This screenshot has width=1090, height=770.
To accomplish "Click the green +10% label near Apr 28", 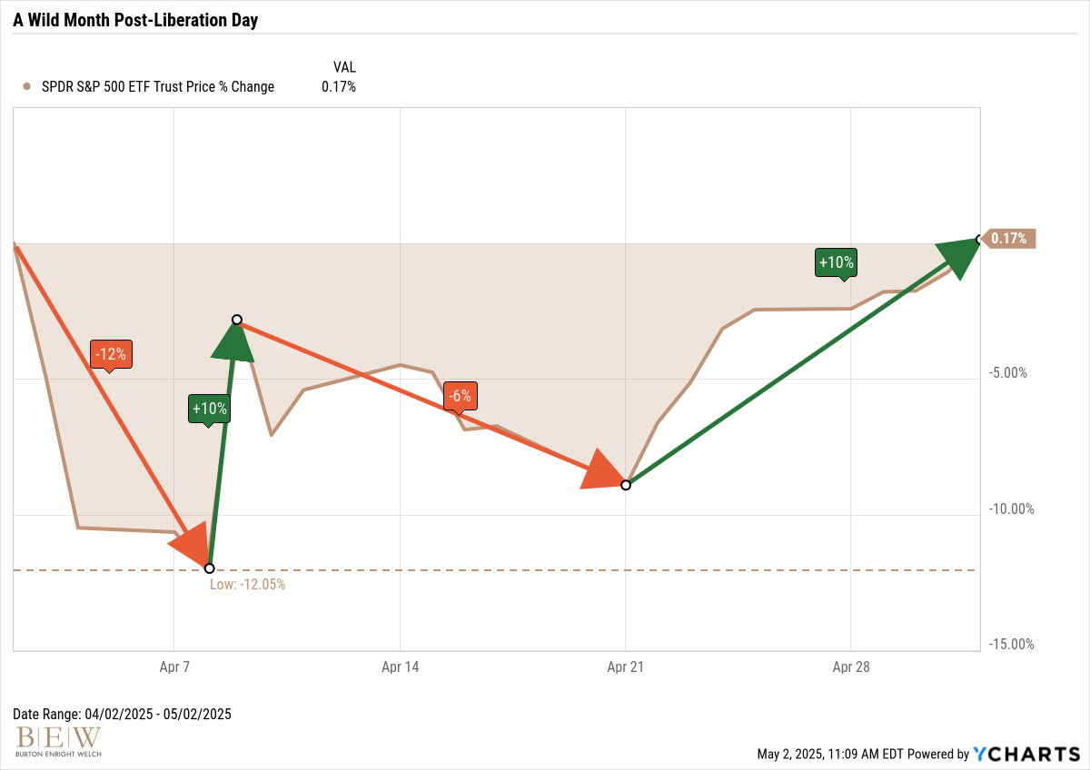I will (836, 262).
